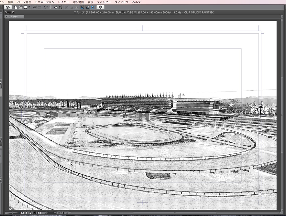Click the Fit to Screen icon

[35, 213]
